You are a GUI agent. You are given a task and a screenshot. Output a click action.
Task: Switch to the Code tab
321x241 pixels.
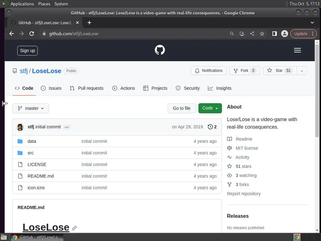24,88
